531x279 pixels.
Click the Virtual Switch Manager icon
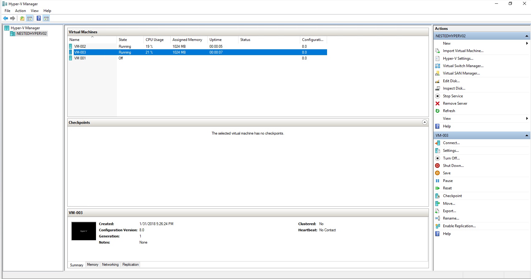point(438,66)
